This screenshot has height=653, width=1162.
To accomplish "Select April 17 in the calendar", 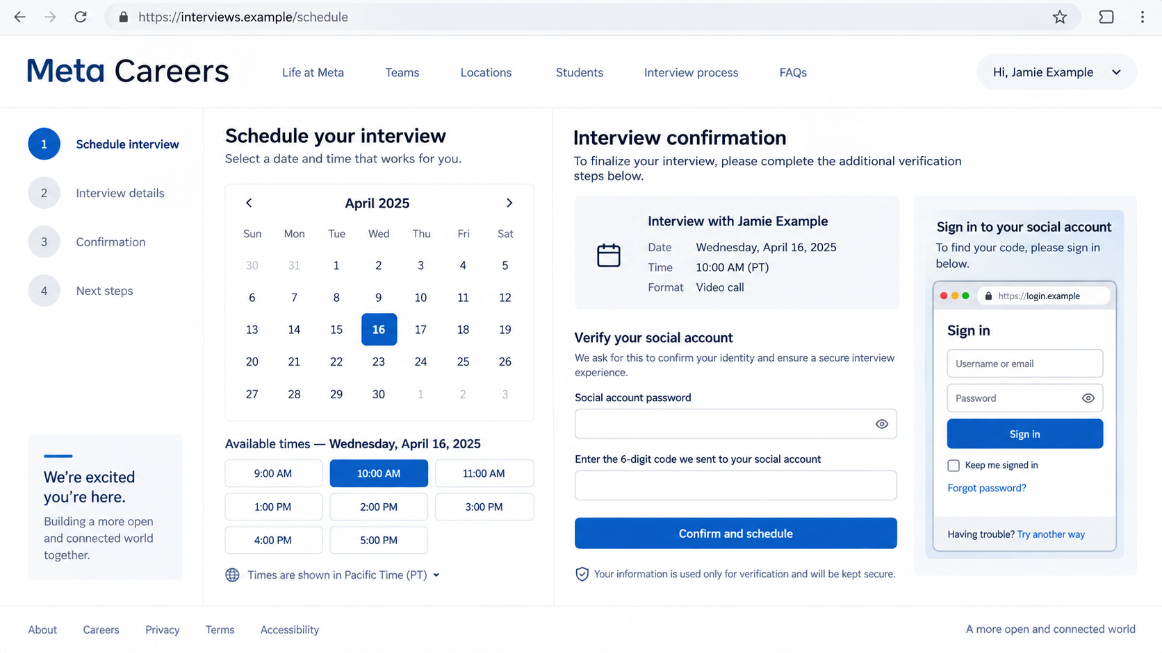I will [x=420, y=330].
